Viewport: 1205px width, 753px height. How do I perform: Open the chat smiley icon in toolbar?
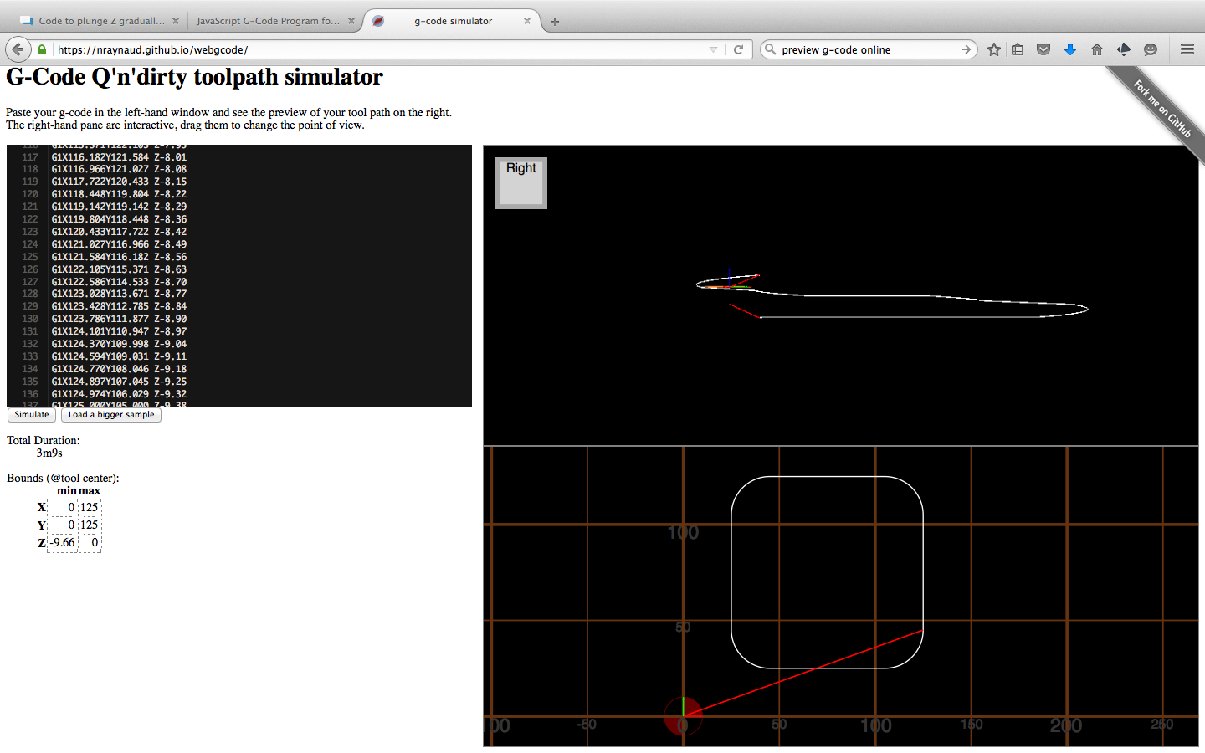click(1151, 49)
